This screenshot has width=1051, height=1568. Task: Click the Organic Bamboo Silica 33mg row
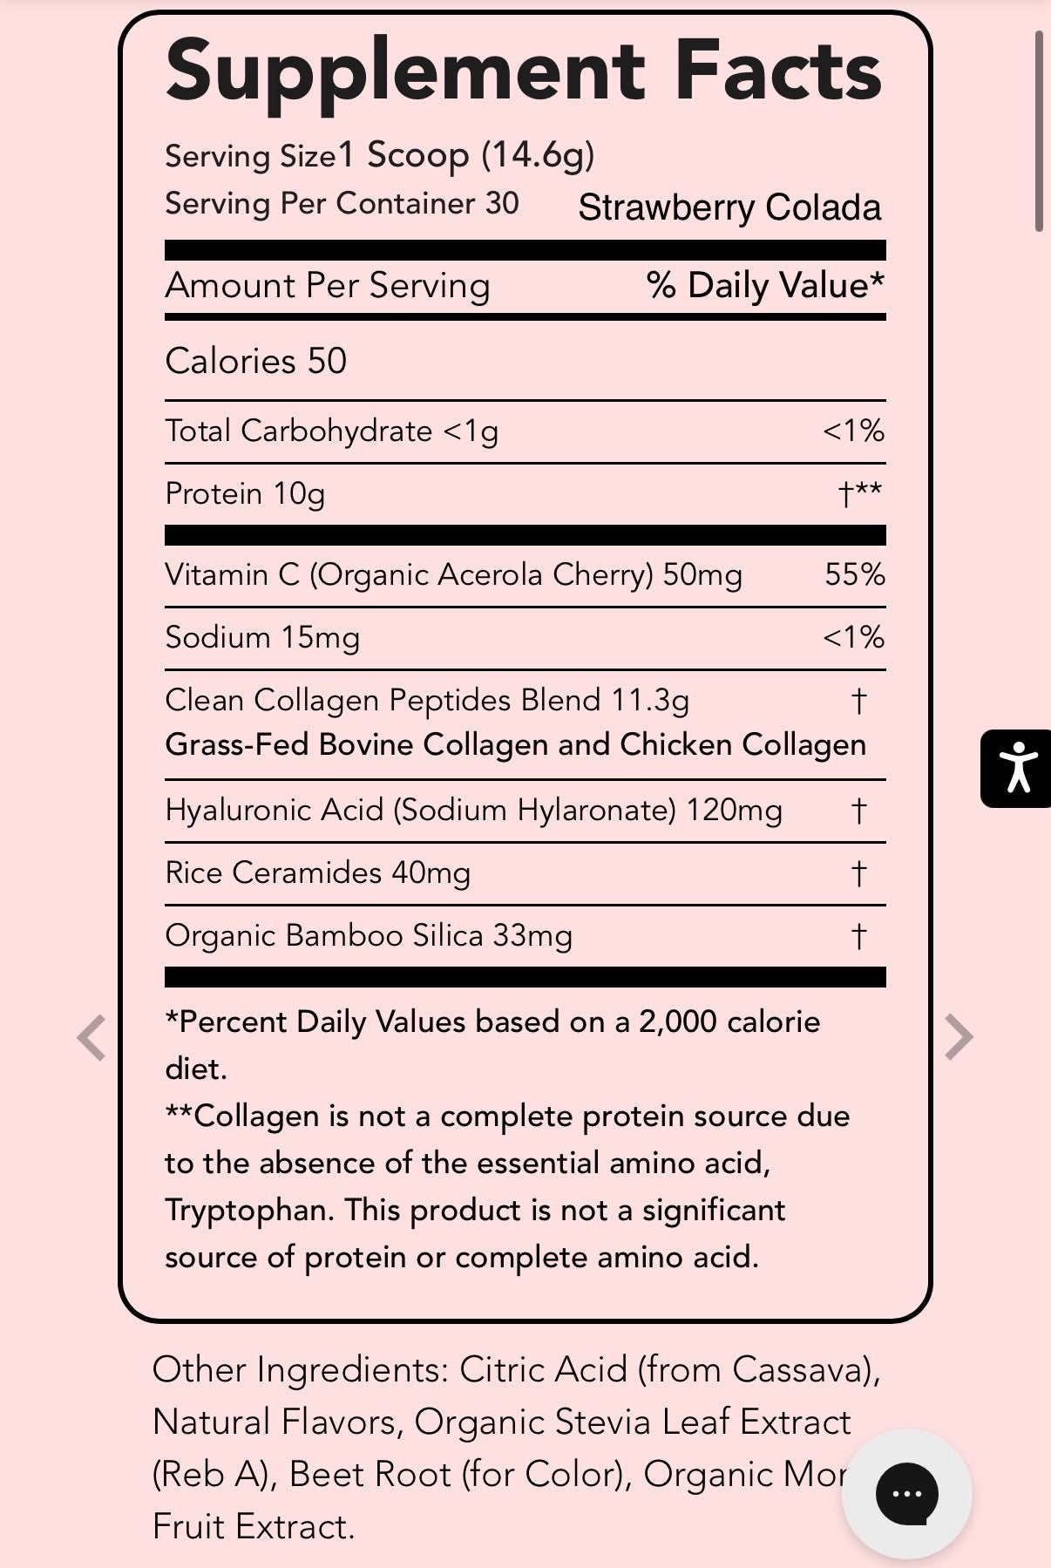525,935
